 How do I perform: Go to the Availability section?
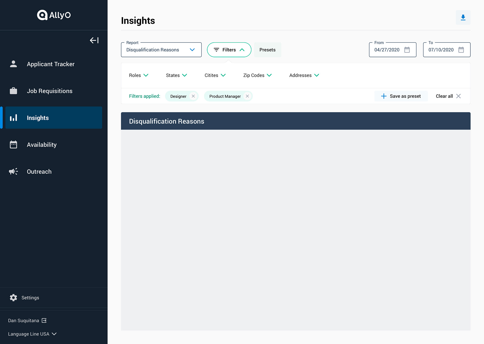coord(54,145)
